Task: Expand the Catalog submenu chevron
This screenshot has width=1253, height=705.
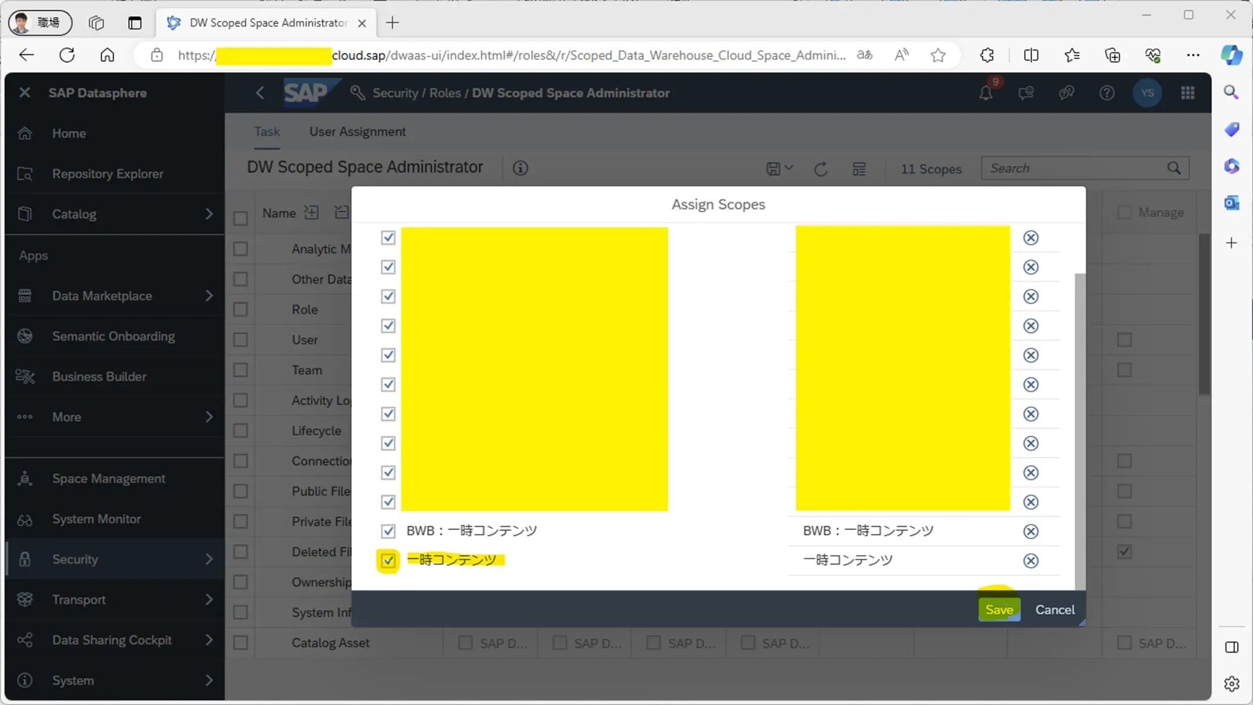Action: [209, 214]
